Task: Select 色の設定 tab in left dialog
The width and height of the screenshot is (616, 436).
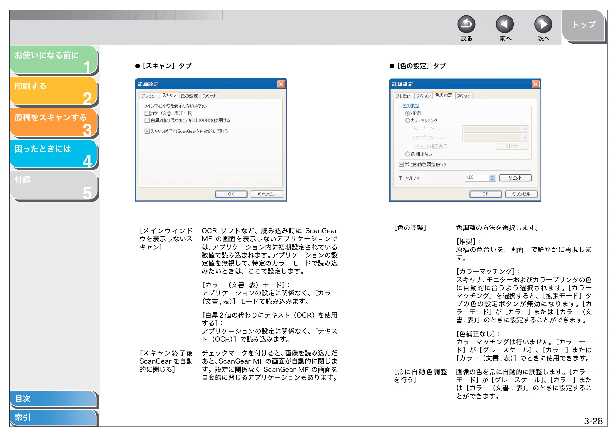Action: pyautogui.click(x=189, y=96)
